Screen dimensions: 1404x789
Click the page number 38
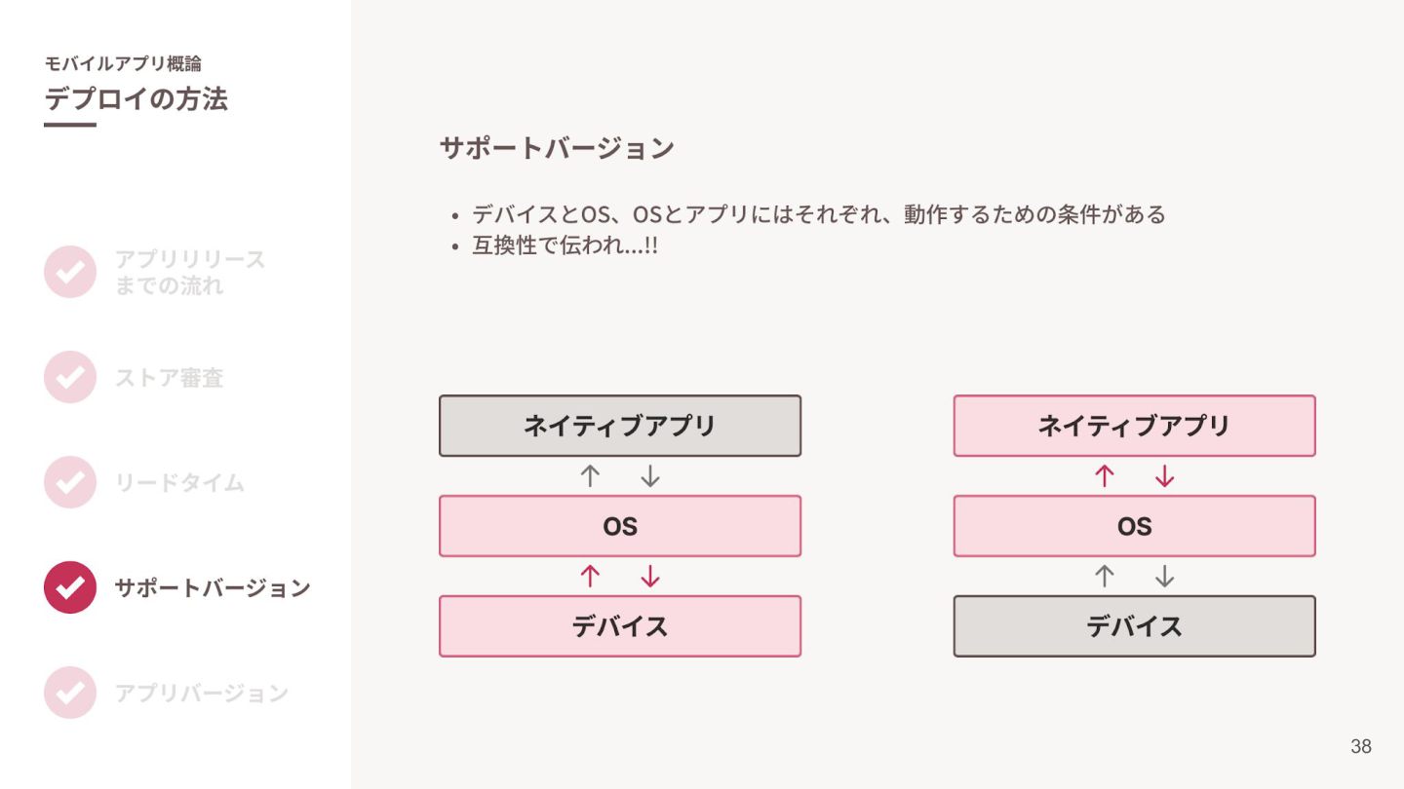[1361, 747]
